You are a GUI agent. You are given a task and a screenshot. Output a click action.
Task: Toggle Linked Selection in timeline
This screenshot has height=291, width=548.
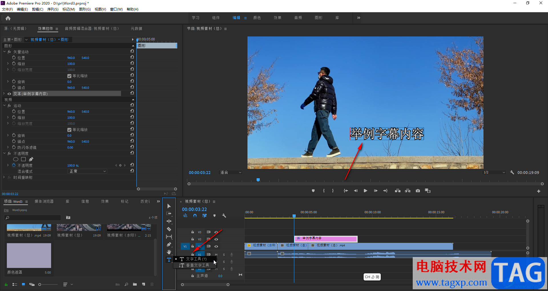tap(205, 216)
